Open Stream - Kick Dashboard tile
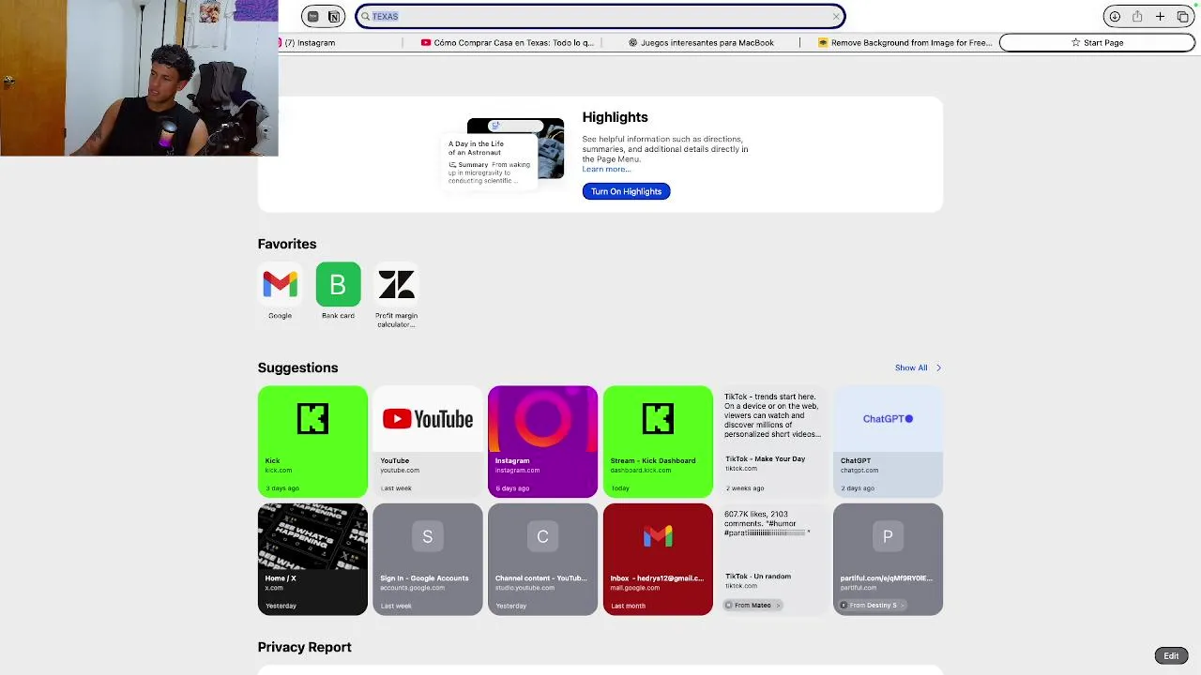The width and height of the screenshot is (1201, 675). pos(658,441)
